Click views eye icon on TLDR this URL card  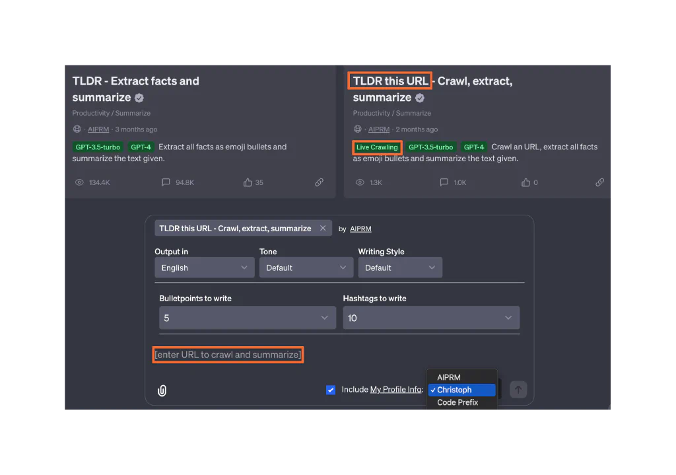[360, 182]
